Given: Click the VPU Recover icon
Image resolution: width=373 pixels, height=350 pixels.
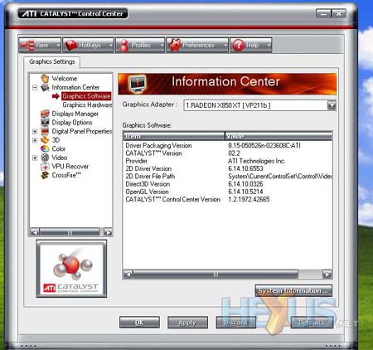Looking at the screenshot, I should coord(45,167).
